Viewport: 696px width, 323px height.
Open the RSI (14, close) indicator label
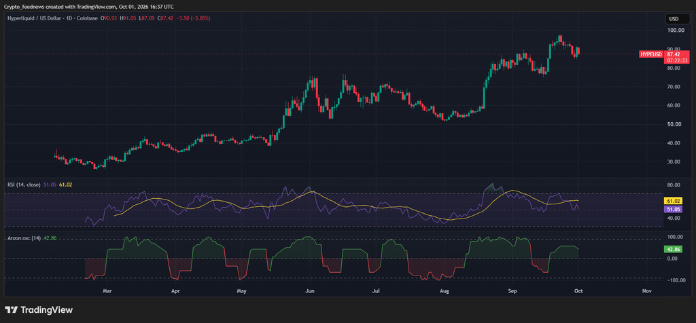[x=24, y=185]
